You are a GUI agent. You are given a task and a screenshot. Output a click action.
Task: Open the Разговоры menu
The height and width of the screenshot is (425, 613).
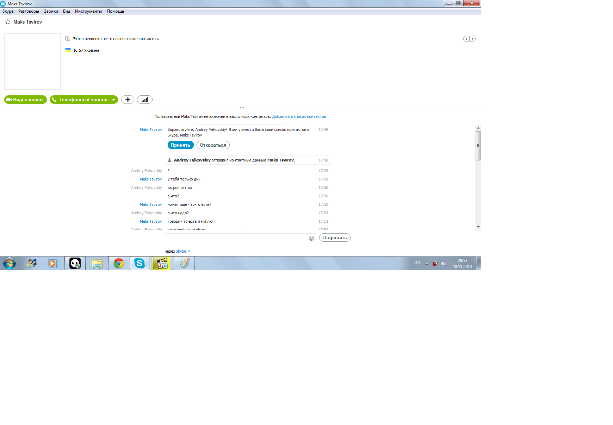pyautogui.click(x=29, y=11)
